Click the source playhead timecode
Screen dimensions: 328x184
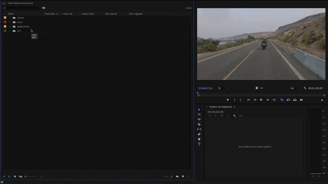click(x=205, y=88)
